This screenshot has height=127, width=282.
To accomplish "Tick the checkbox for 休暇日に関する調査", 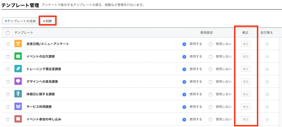I will tap(8, 94).
